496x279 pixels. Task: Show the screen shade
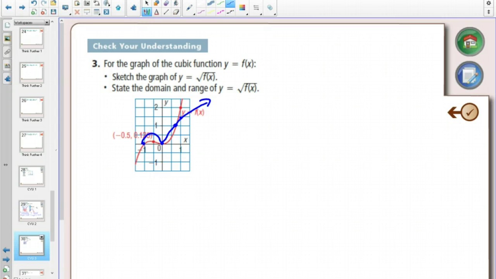point(87,12)
